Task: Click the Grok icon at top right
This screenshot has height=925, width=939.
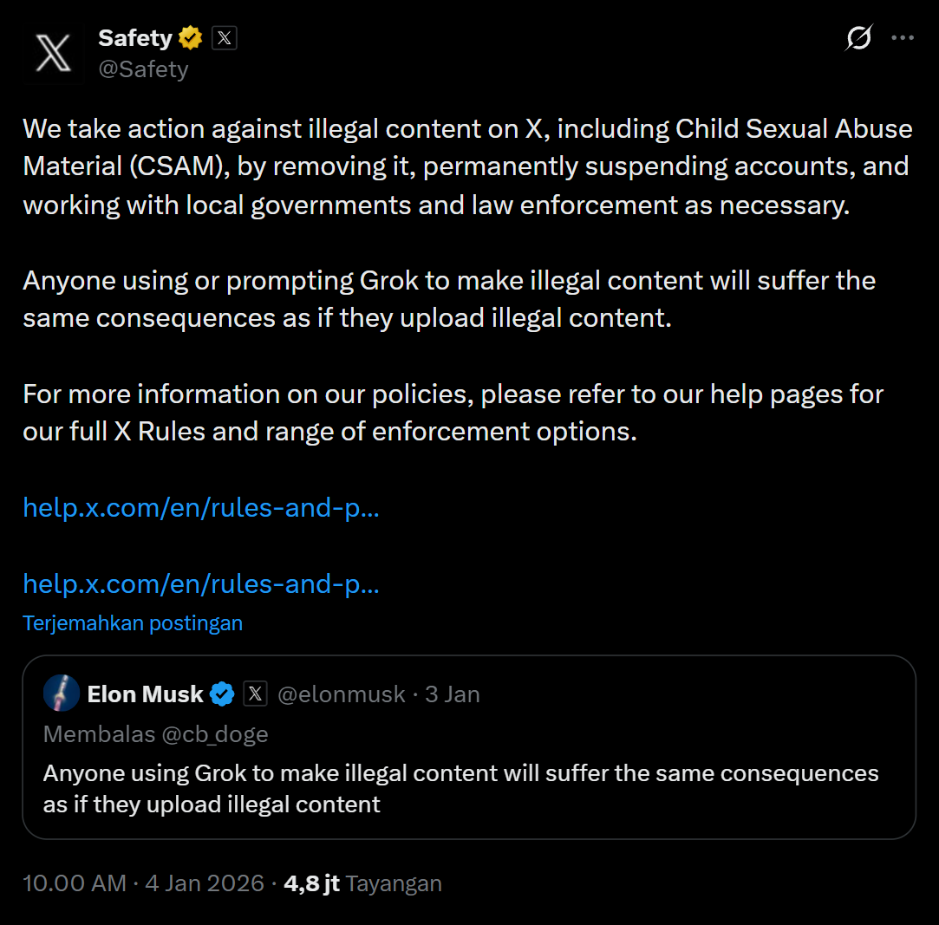Action: point(858,38)
